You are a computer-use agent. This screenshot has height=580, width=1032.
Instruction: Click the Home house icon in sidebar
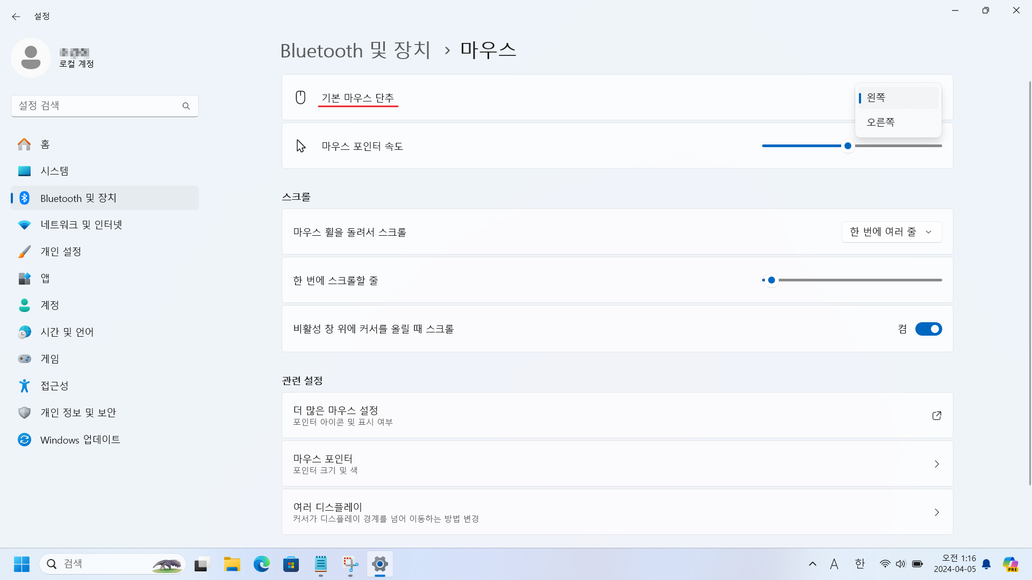[x=24, y=144]
